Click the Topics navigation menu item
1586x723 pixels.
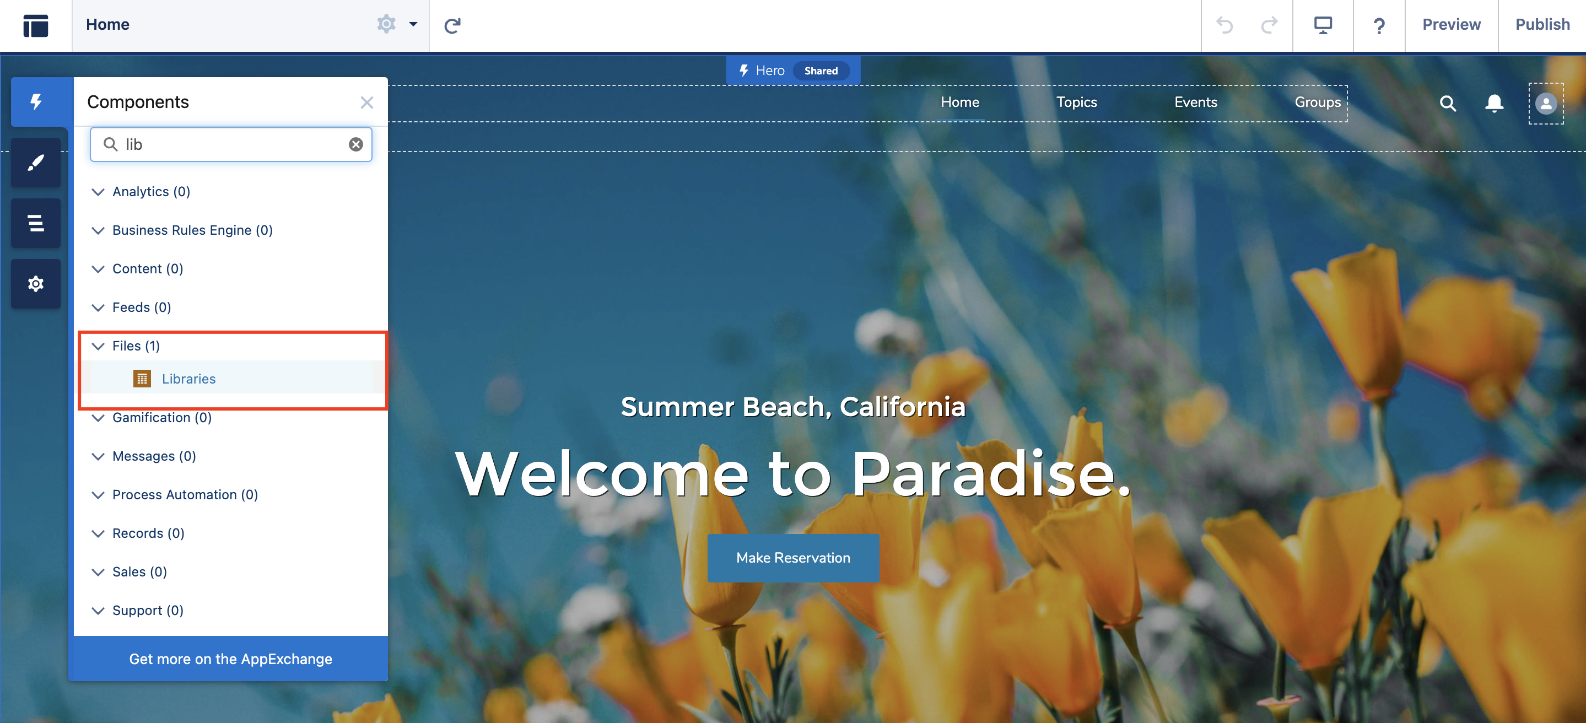pos(1076,101)
